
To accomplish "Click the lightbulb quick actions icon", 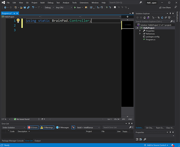I will [x=18, y=21].
